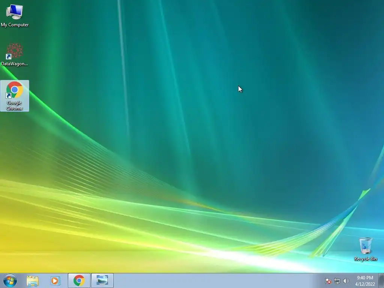Open the Windows Start menu orb
The height and width of the screenshot is (288, 384).
coord(10,280)
